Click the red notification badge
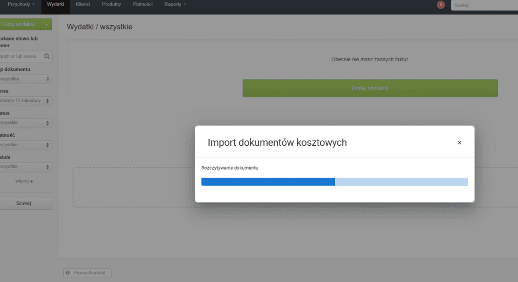518x282 pixels. pos(441,5)
